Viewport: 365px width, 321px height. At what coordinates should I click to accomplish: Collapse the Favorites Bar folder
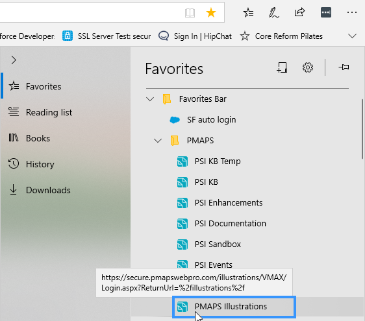tap(150, 99)
